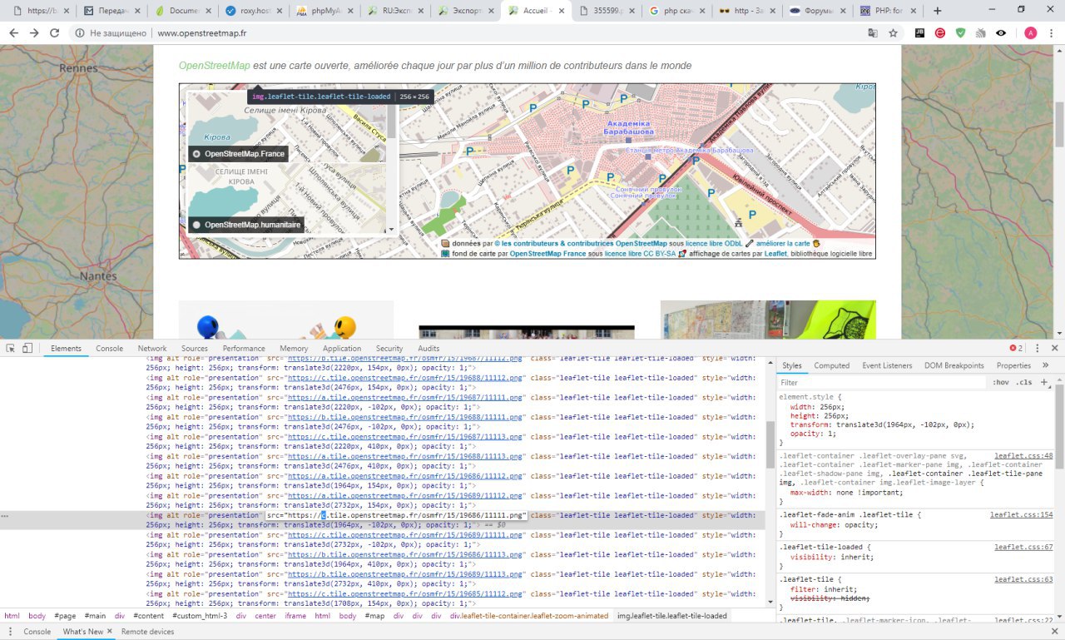Click the Filter styles input field

pos(882,383)
